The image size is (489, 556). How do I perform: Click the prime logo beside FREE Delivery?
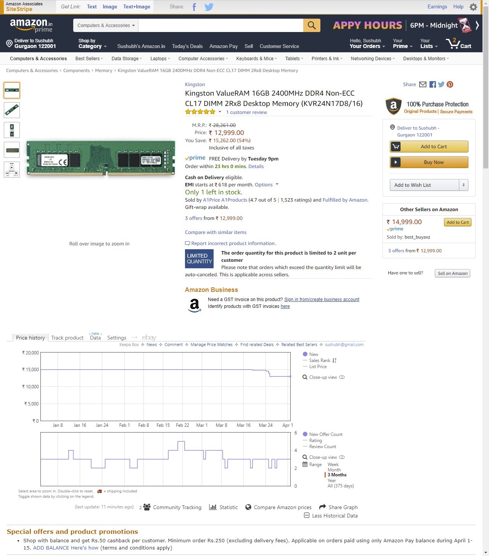pyautogui.click(x=195, y=158)
